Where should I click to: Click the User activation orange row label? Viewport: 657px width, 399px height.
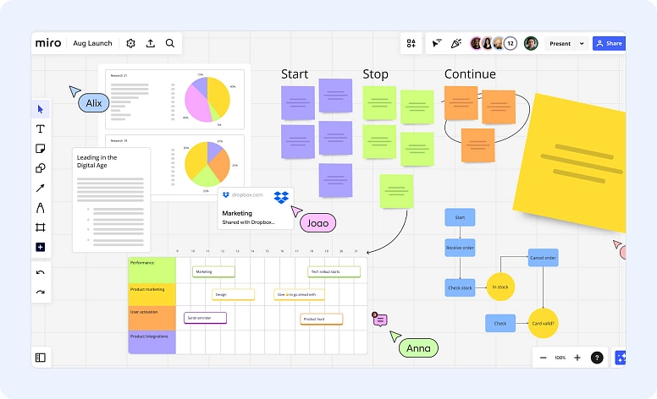click(x=152, y=318)
